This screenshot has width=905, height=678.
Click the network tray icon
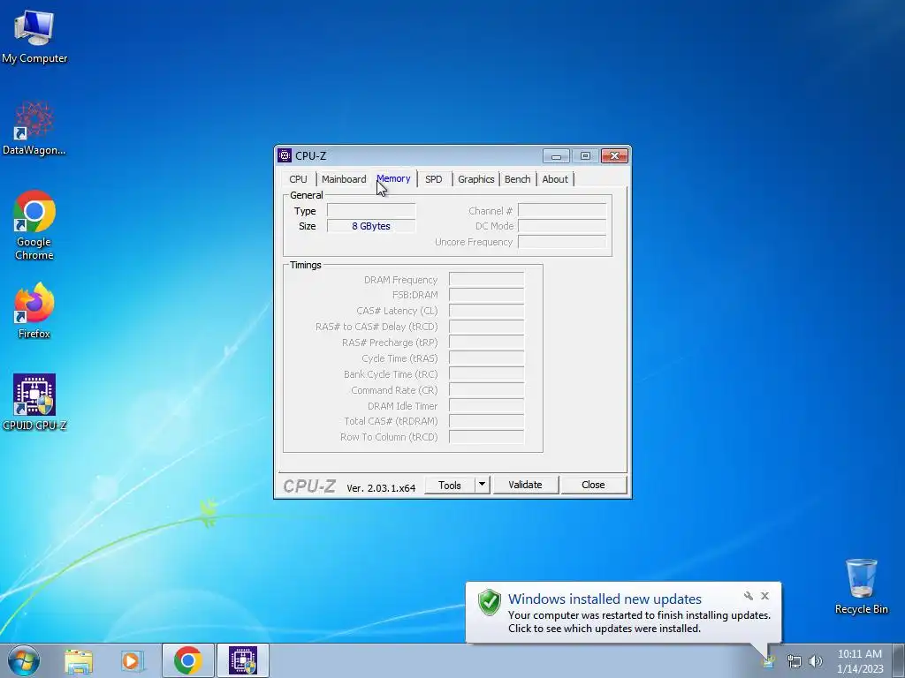pyautogui.click(x=795, y=661)
